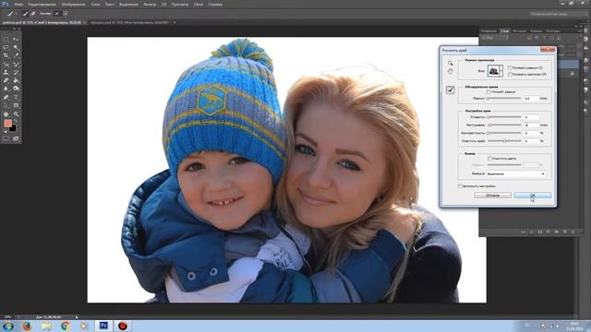Enable Show Radius (J) checkbox
The image size is (591, 332).
pyautogui.click(x=510, y=67)
